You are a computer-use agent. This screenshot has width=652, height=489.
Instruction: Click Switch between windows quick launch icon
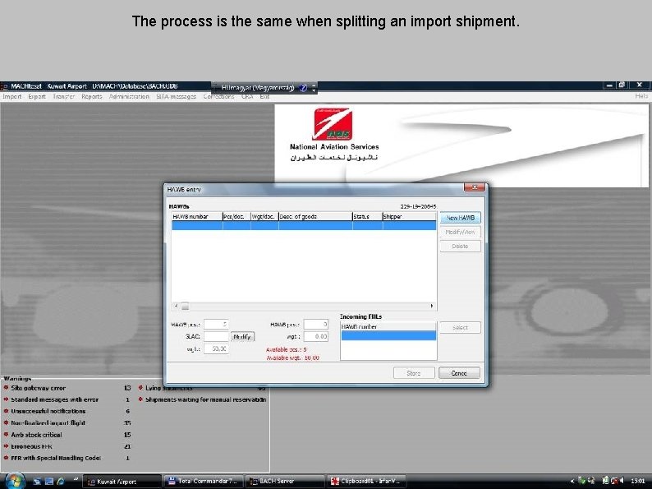(x=49, y=481)
